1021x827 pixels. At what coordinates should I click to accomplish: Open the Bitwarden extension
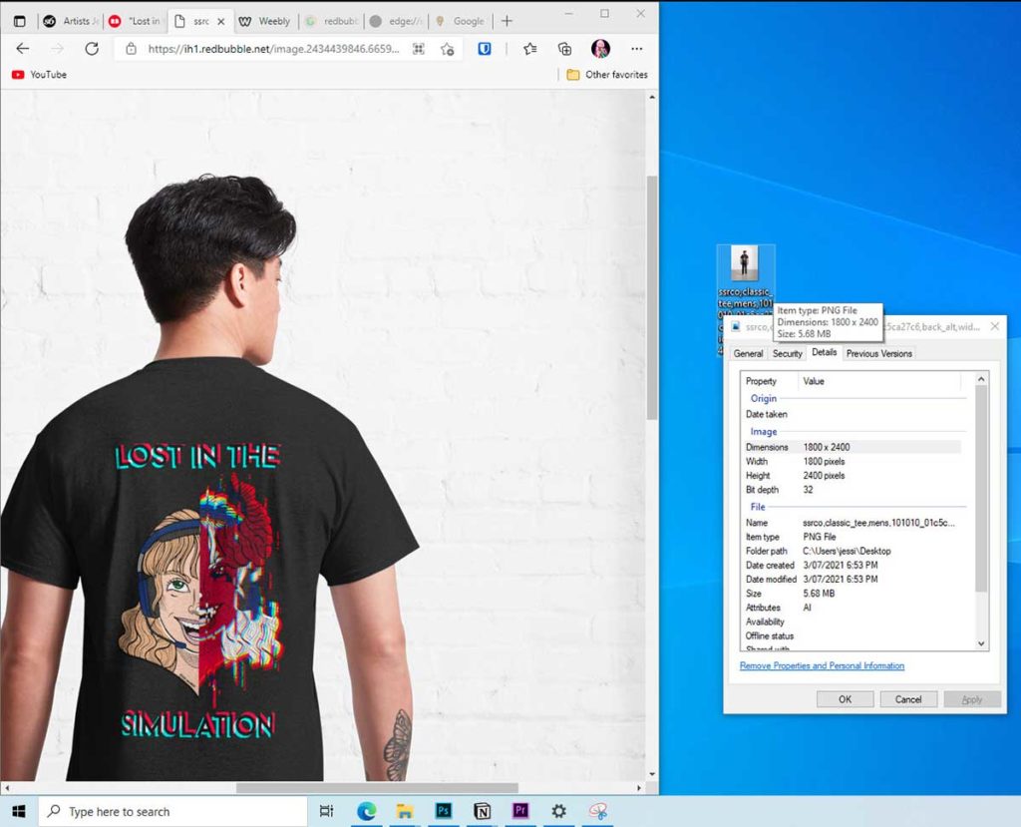(x=485, y=49)
